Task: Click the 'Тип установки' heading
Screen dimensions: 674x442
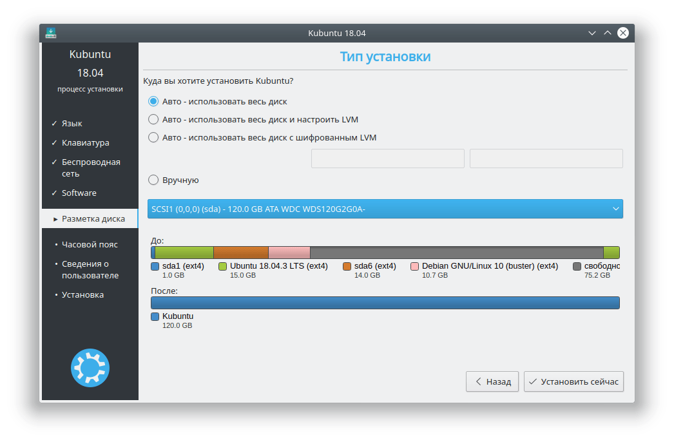Action: point(385,57)
